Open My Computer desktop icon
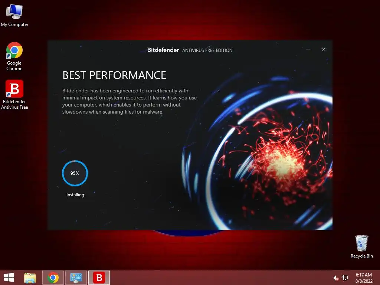This screenshot has height=285, width=380. click(x=14, y=15)
